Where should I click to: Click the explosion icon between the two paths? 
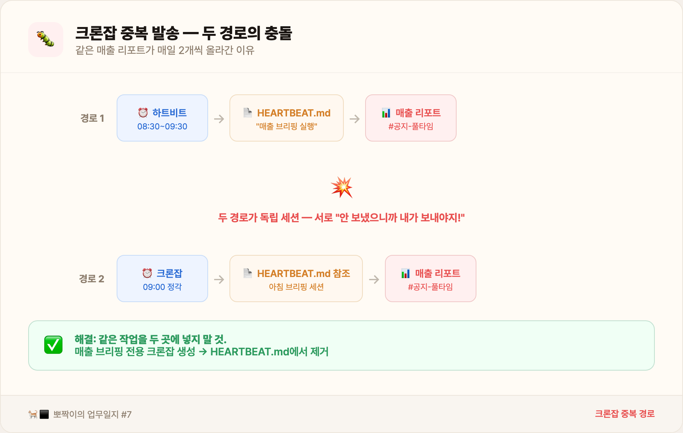[x=342, y=187]
